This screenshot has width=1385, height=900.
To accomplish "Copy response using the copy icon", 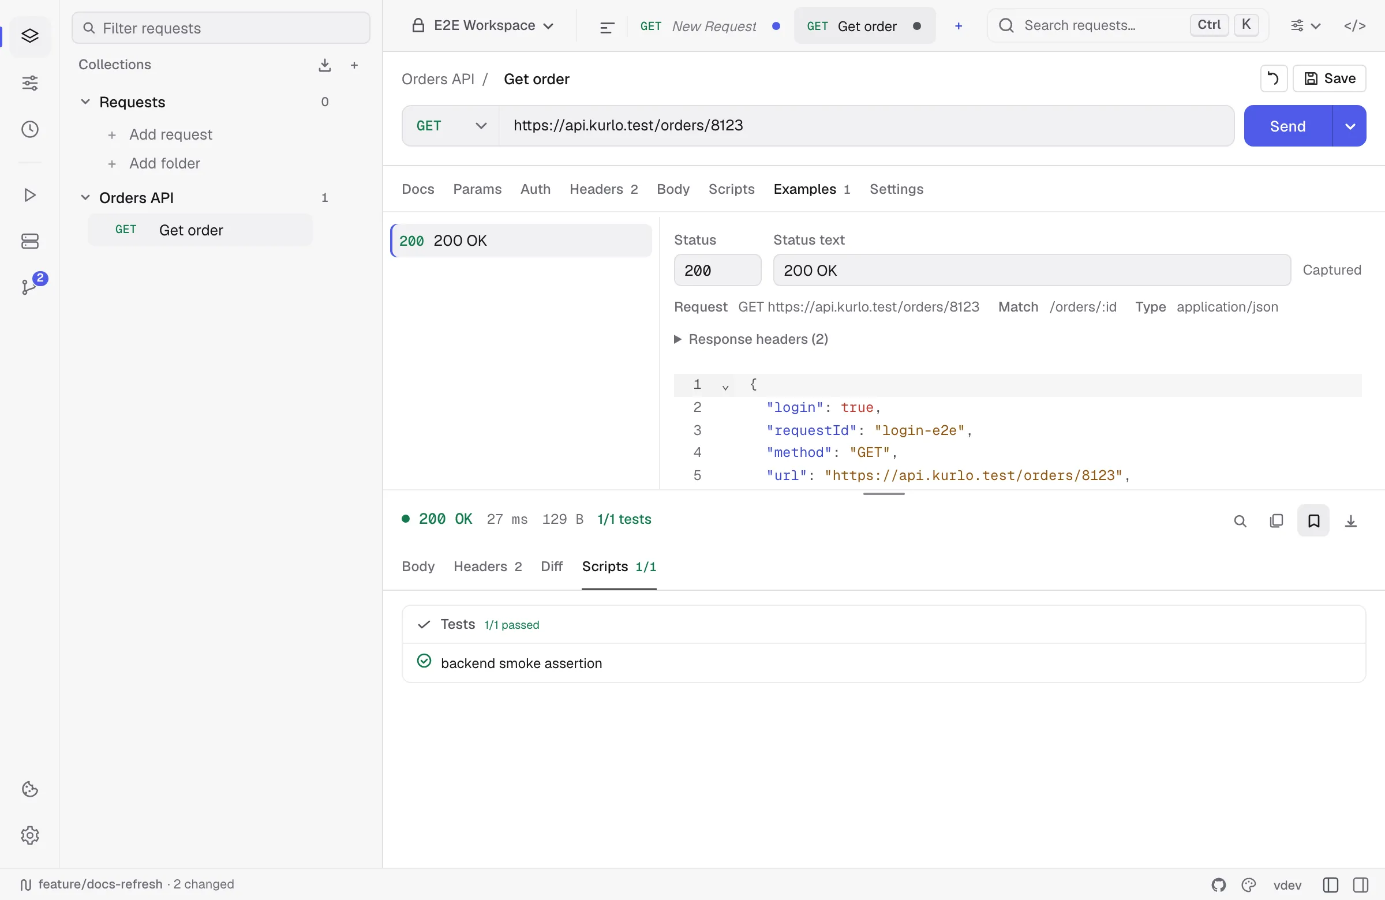I will pos(1276,521).
